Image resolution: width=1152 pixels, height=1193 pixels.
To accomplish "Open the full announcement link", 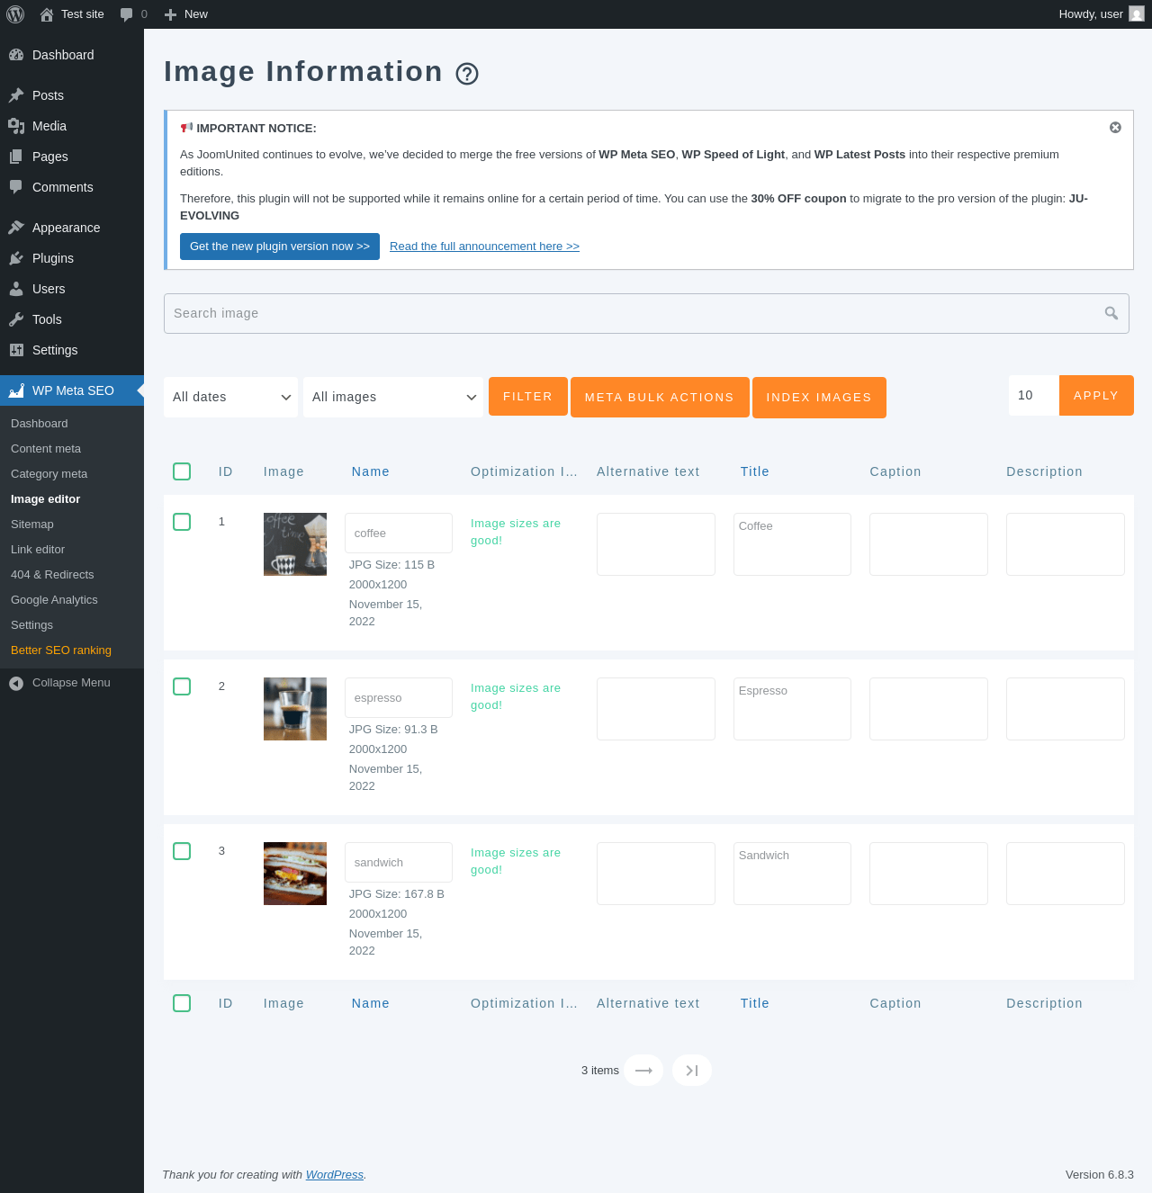I will coord(484,247).
